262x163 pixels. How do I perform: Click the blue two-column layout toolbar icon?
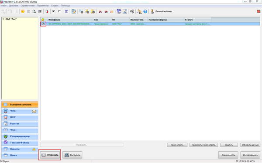tap(66, 11)
